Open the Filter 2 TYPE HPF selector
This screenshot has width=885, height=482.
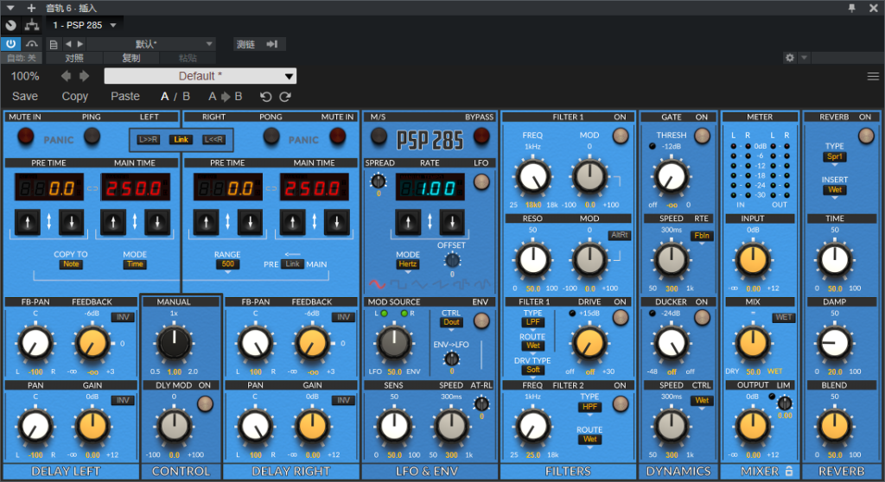[x=589, y=406]
